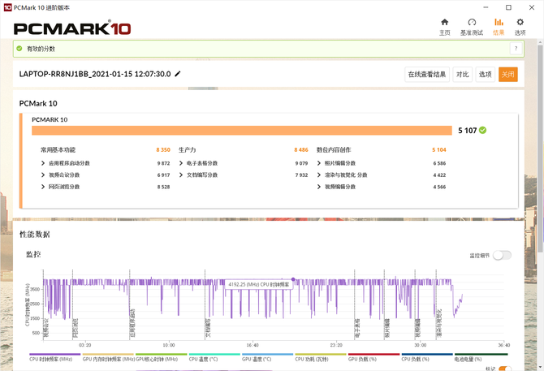
Task: Open the Home (主页) icon
Action: pyautogui.click(x=444, y=22)
